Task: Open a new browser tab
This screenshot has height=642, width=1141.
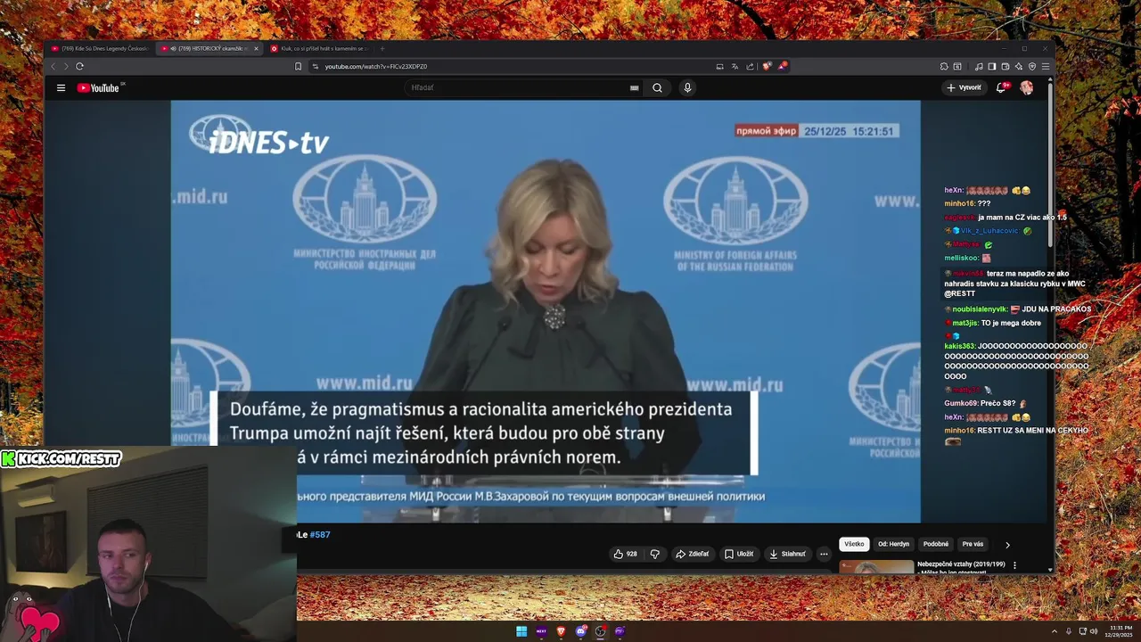Action: pos(382,48)
